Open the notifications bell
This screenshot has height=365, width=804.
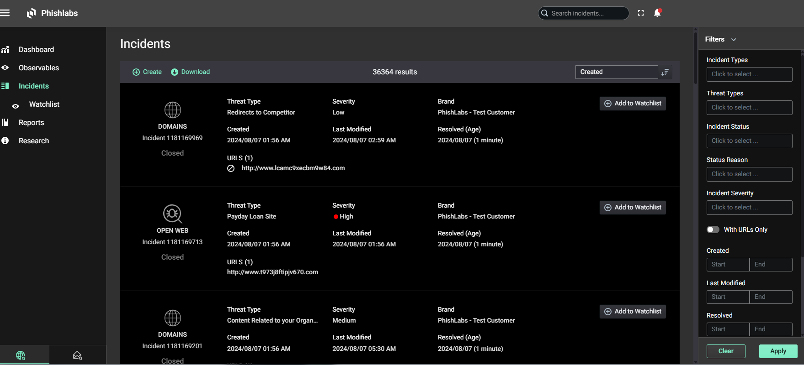point(657,13)
